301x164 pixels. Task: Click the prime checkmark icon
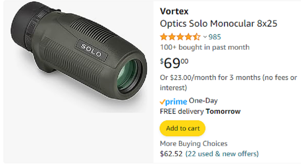pos(162,102)
